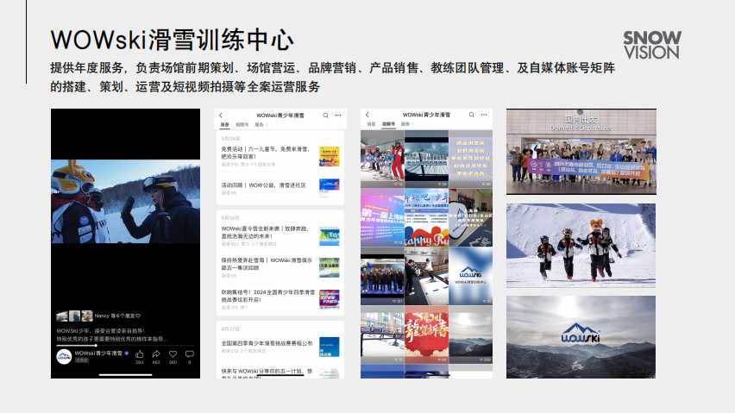
Task: Open three-dot menu in the article list screen
Action: (337, 115)
